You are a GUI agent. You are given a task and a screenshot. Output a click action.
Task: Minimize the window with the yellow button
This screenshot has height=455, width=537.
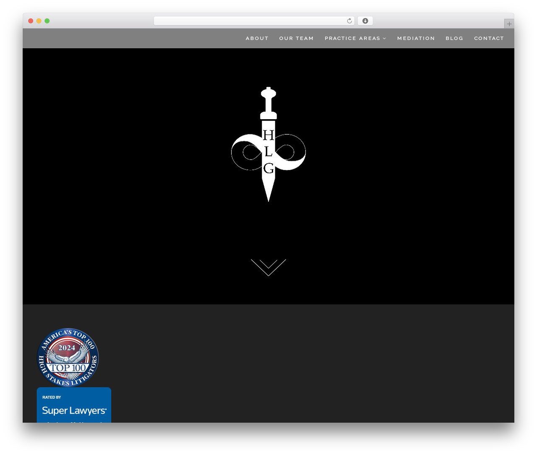click(x=39, y=21)
